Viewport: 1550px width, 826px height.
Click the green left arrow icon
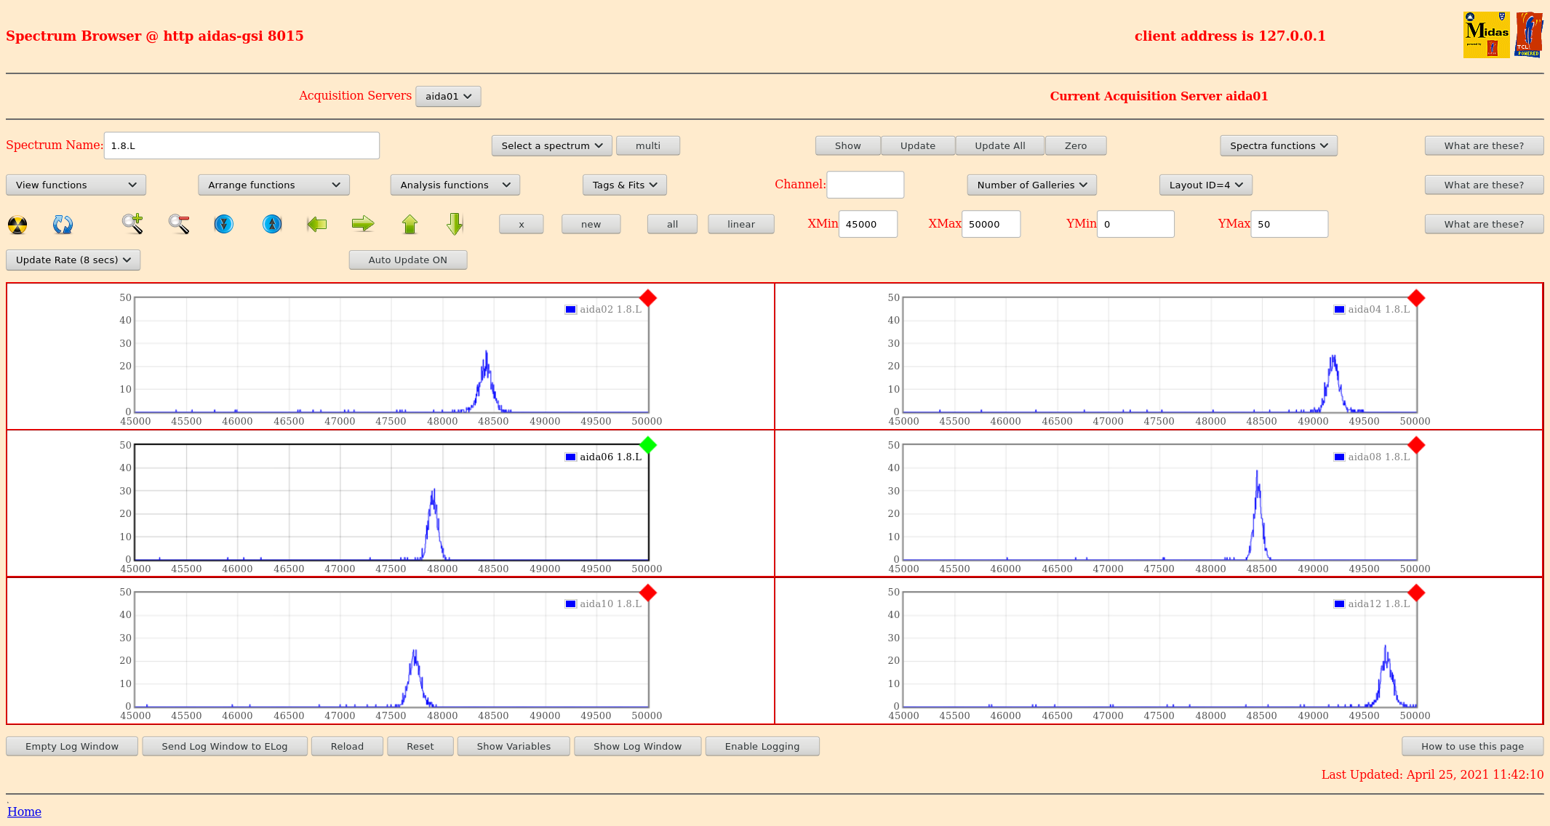[317, 224]
